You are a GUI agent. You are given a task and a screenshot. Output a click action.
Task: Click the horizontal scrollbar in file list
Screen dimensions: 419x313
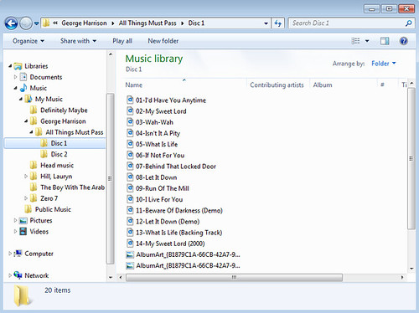pos(234,277)
